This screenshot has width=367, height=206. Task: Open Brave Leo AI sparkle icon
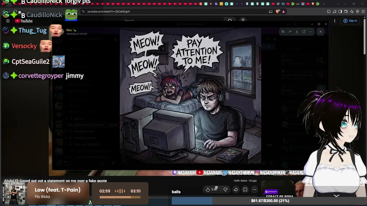pos(352,11)
